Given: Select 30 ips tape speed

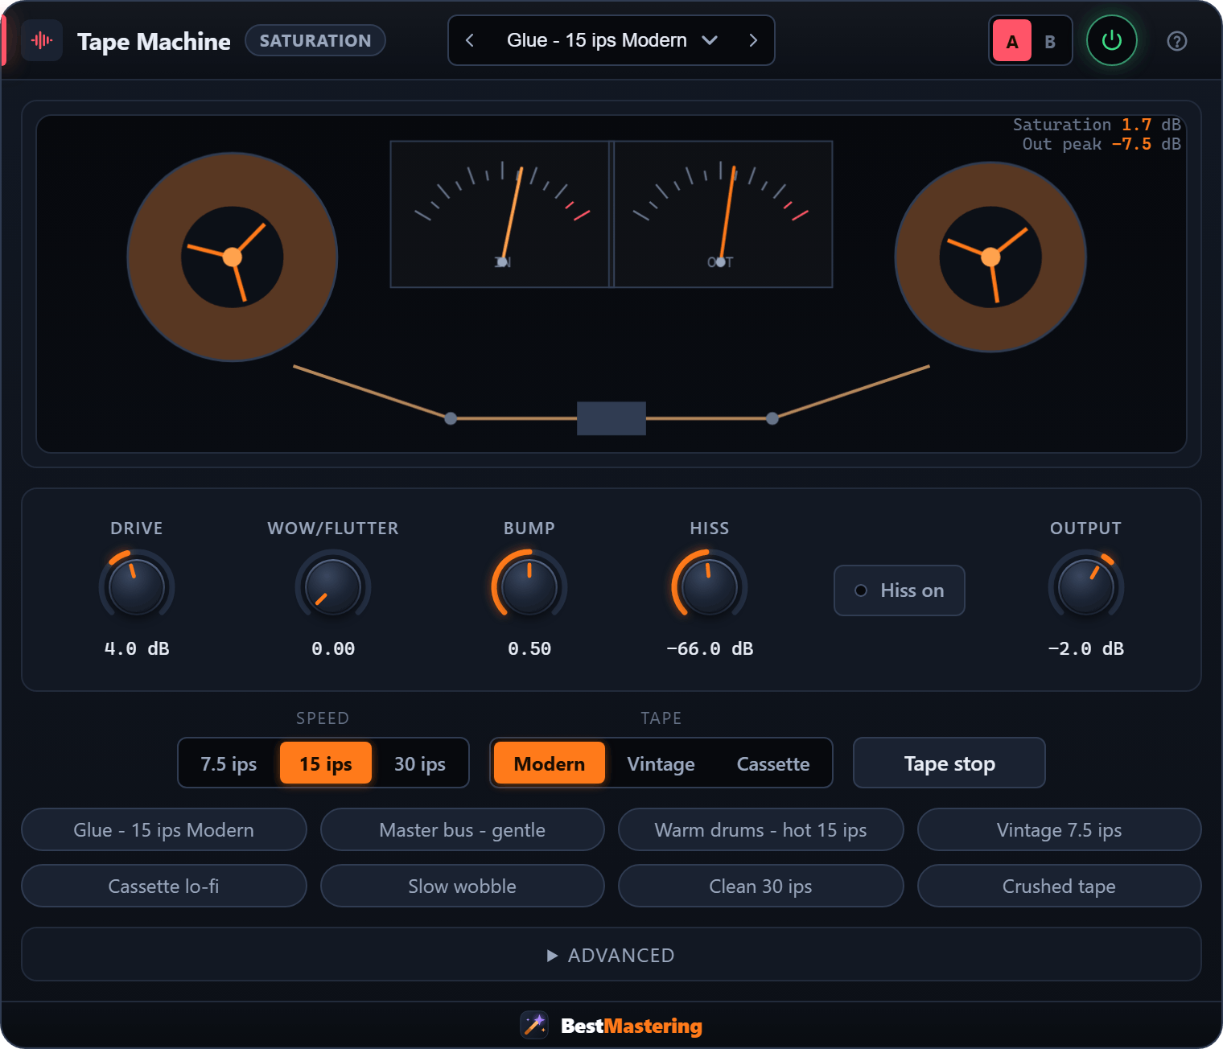Looking at the screenshot, I should [420, 763].
